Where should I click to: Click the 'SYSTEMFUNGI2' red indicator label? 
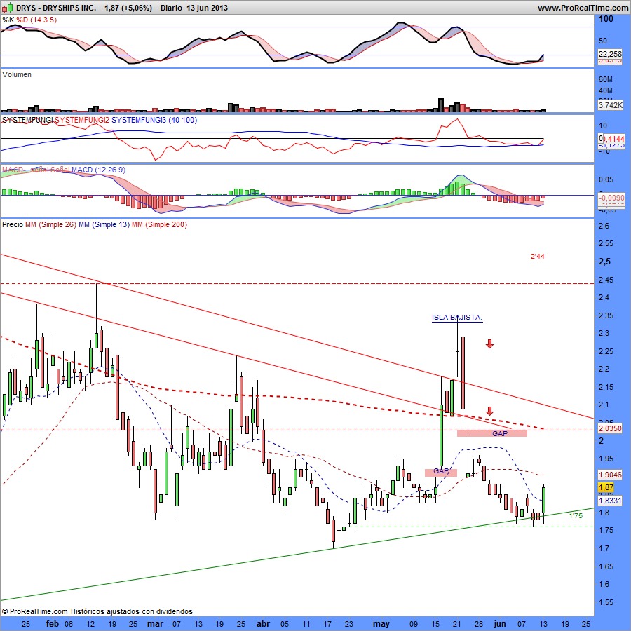coord(82,120)
